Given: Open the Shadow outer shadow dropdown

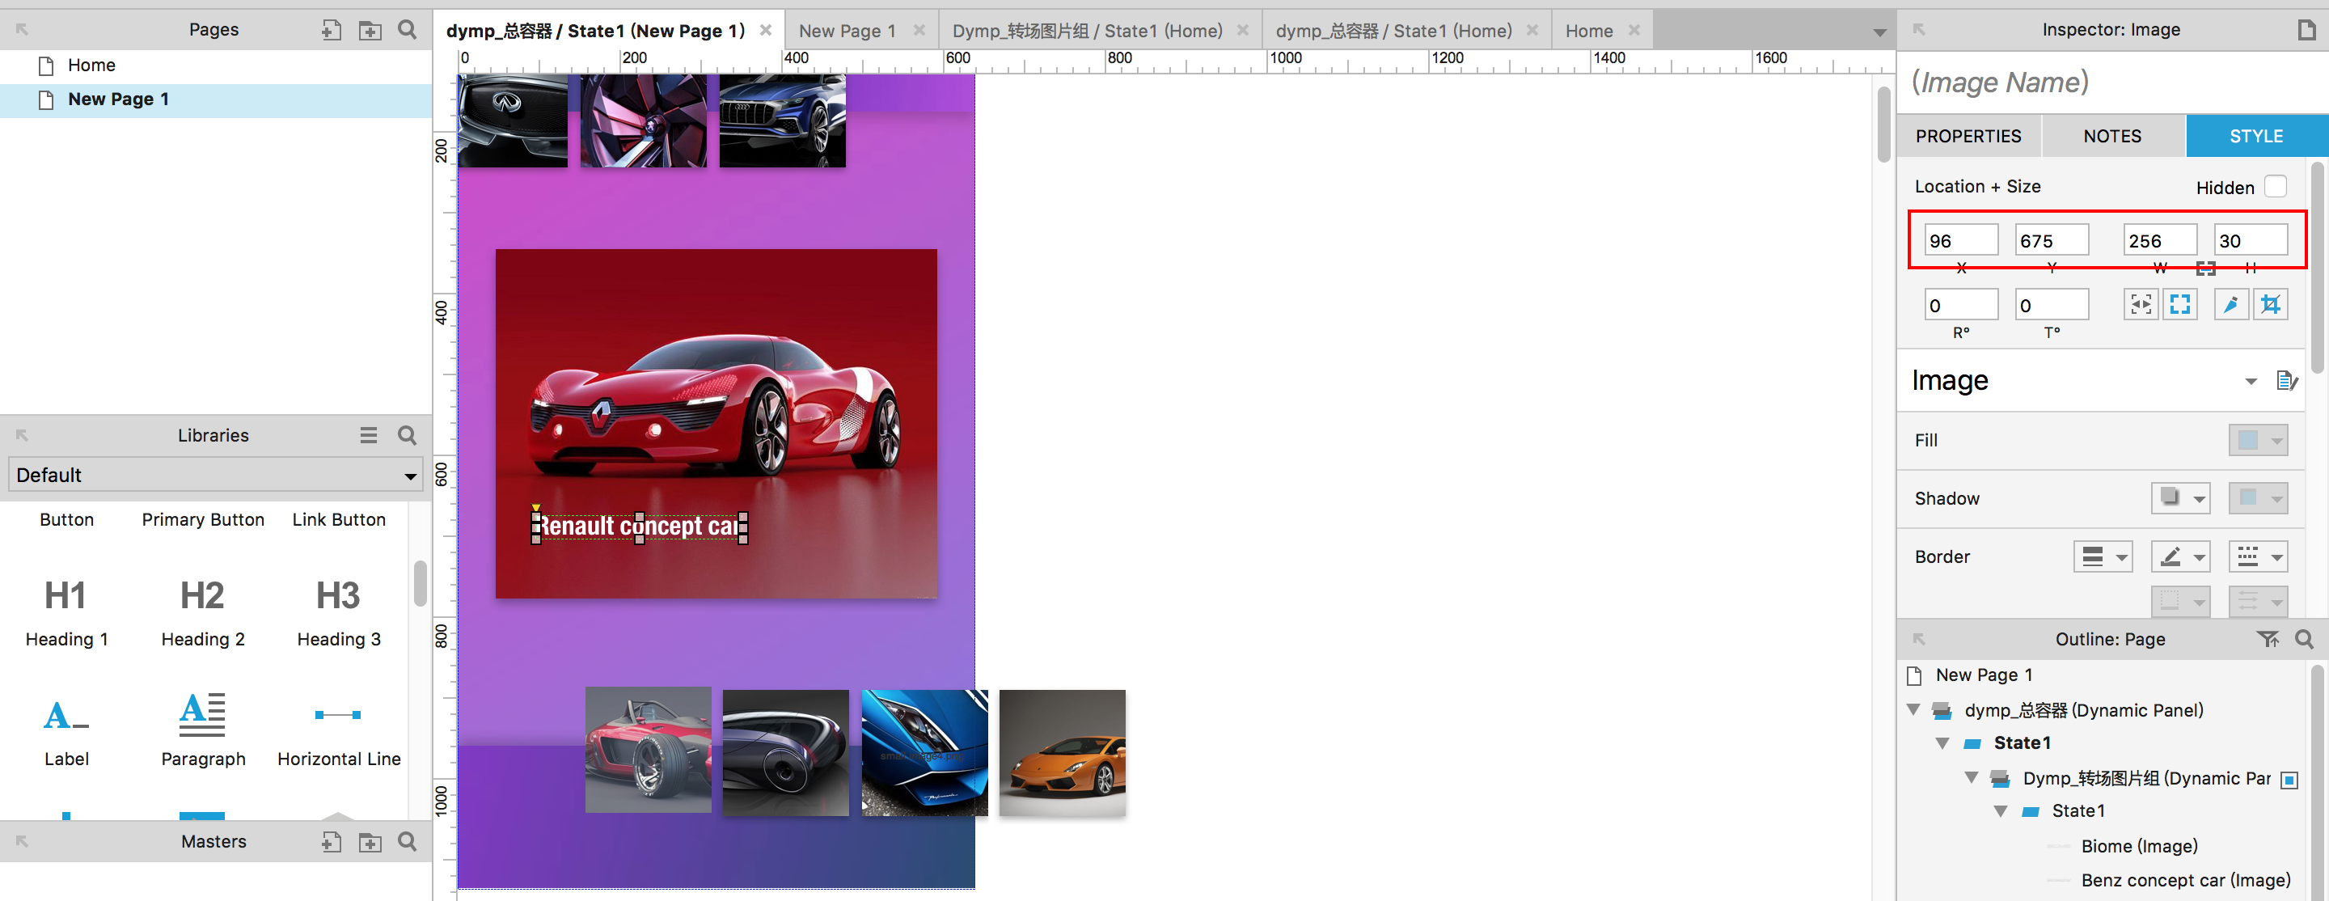Looking at the screenshot, I should click(2180, 497).
